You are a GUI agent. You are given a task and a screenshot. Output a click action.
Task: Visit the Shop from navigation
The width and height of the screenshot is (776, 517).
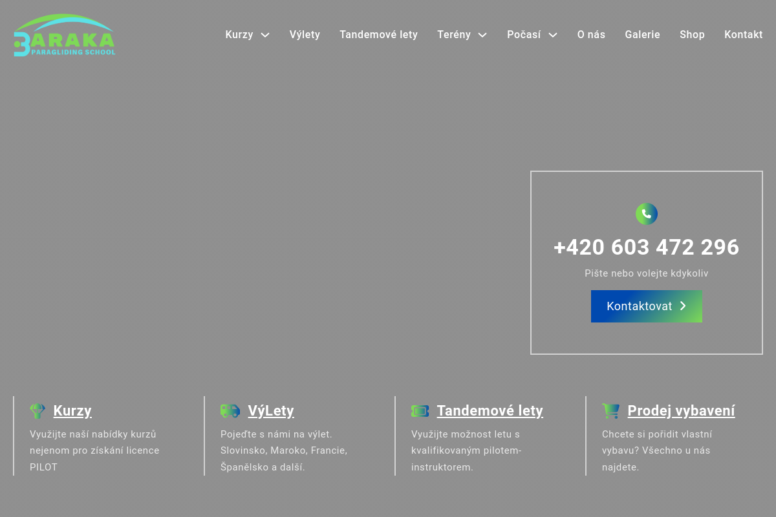coord(692,35)
